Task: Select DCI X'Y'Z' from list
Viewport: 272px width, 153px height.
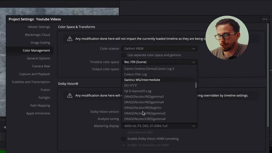Action: [x=131, y=85]
